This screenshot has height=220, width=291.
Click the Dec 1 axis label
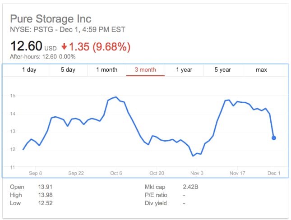tap(274, 173)
